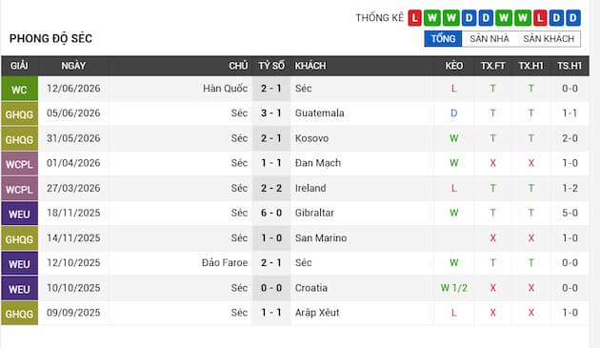Screen dimensions: 600x348
Task: Click the WEU badge for Gibraltar match
Action: point(19,214)
